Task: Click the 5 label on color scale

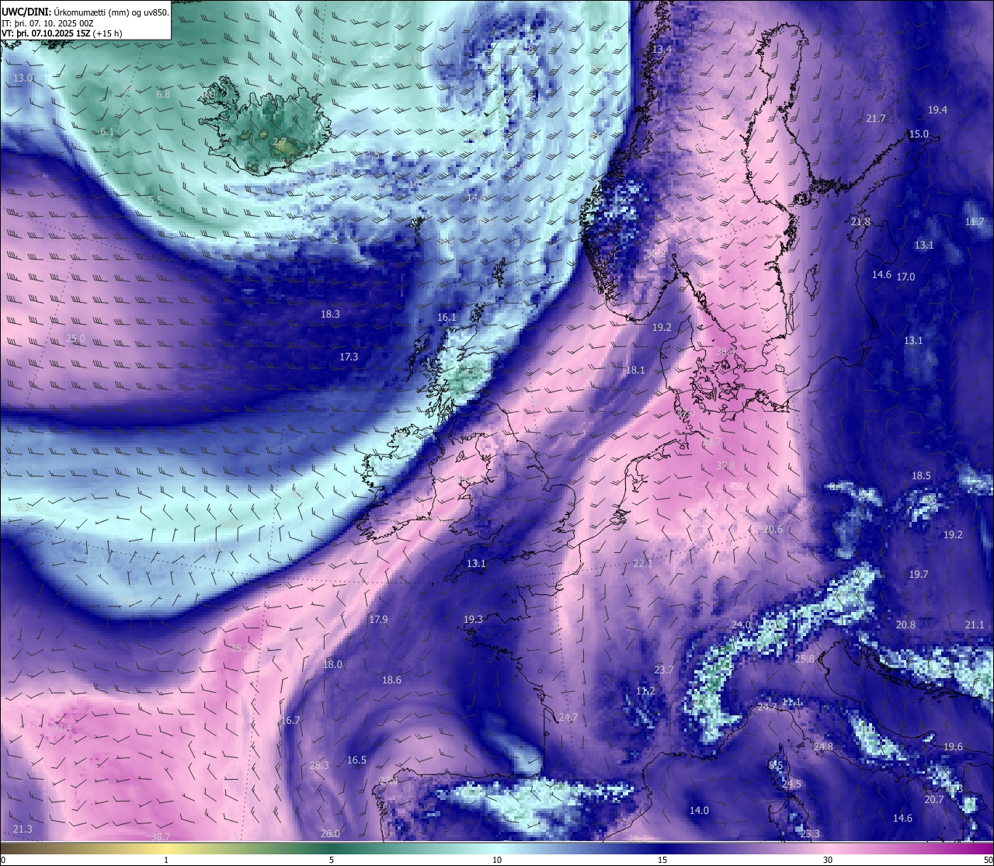Action: pos(332,860)
